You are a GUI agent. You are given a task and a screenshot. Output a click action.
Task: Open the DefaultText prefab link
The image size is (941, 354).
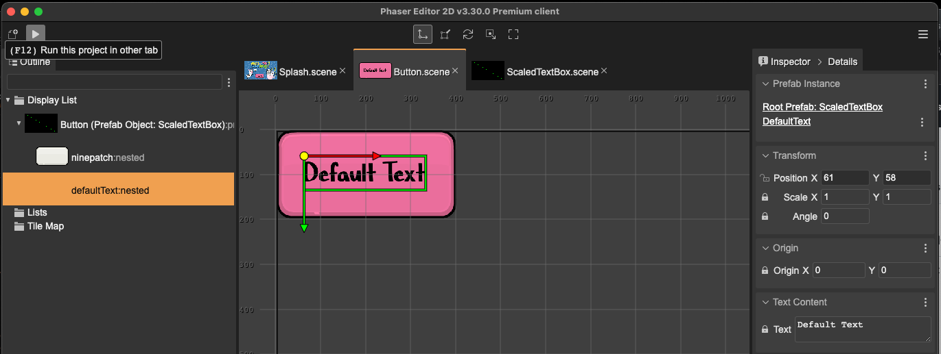point(787,121)
